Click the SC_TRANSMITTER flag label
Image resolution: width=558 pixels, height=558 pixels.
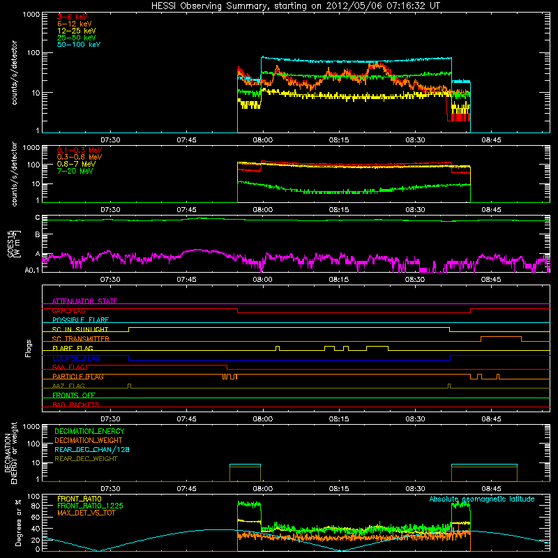[81, 339]
